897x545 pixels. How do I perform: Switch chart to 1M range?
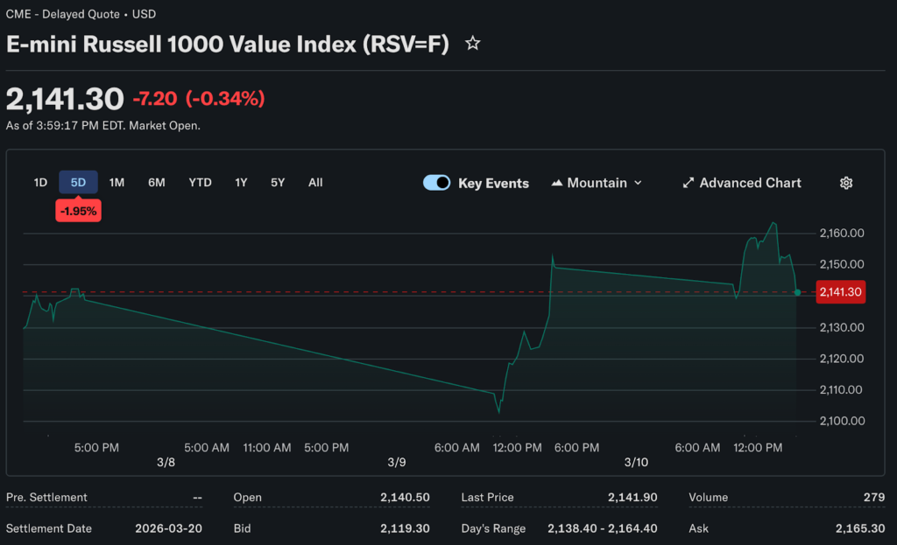117,182
